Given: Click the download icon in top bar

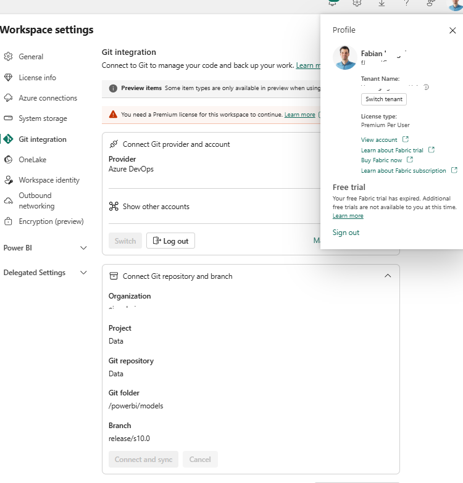Looking at the screenshot, I should pyautogui.click(x=382, y=3).
